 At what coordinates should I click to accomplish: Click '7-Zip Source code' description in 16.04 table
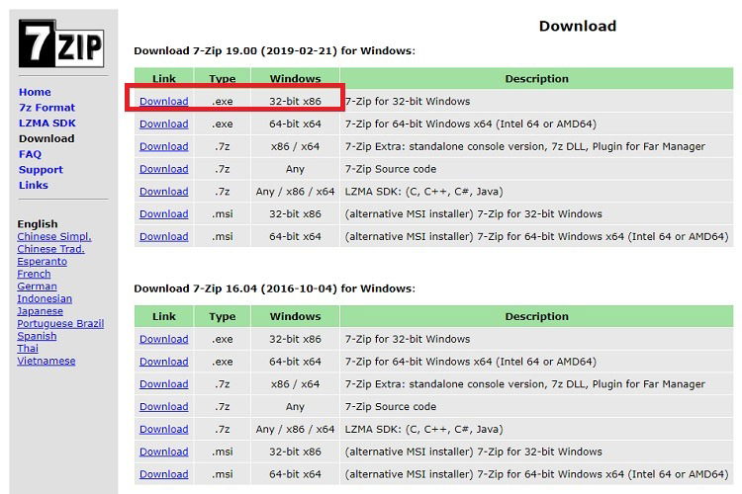click(391, 406)
